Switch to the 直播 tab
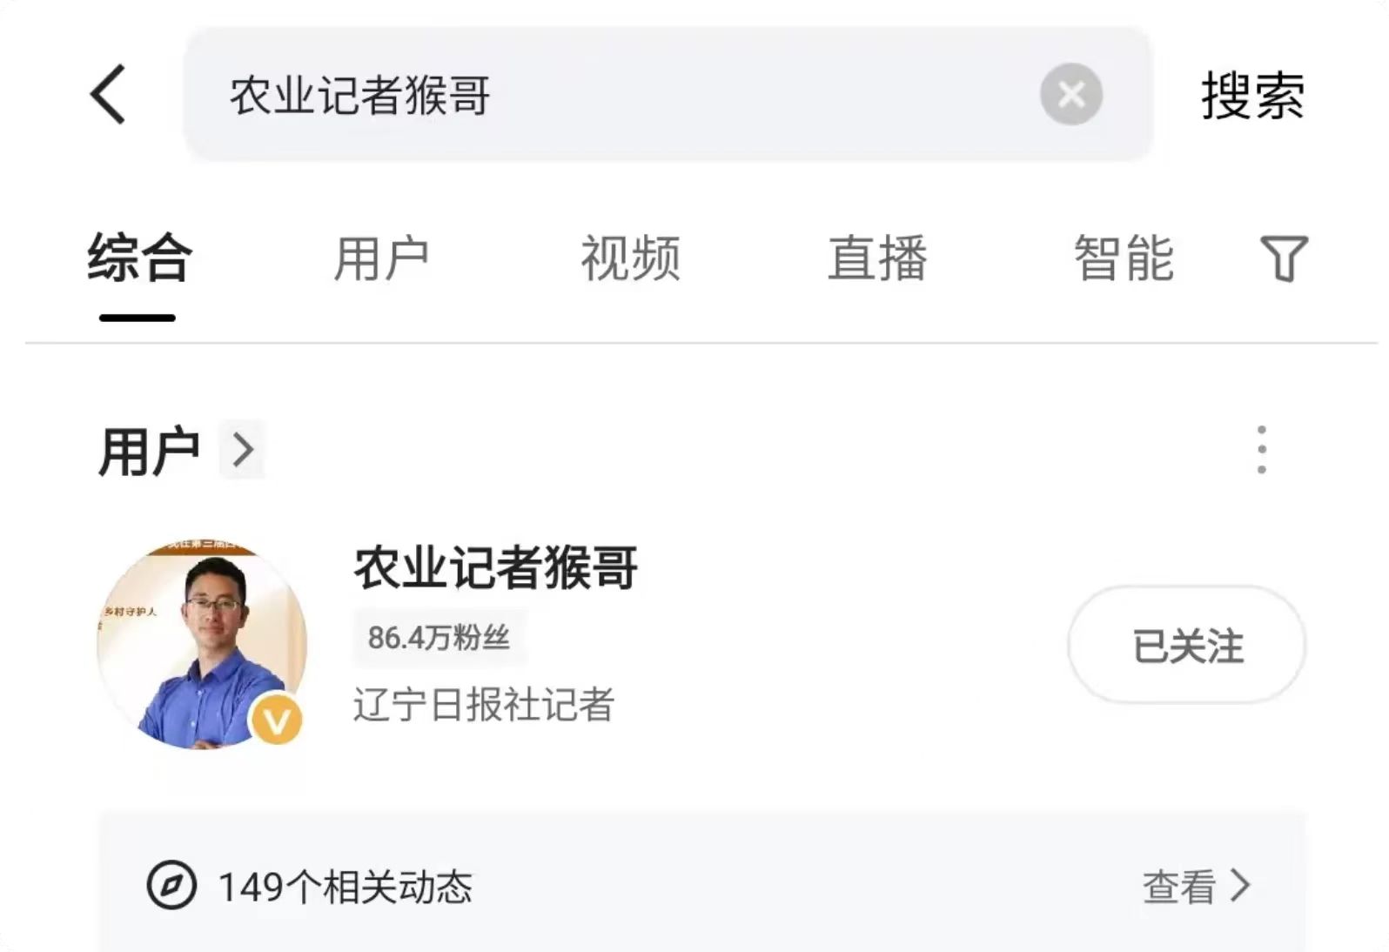1389x952 pixels. point(877,258)
